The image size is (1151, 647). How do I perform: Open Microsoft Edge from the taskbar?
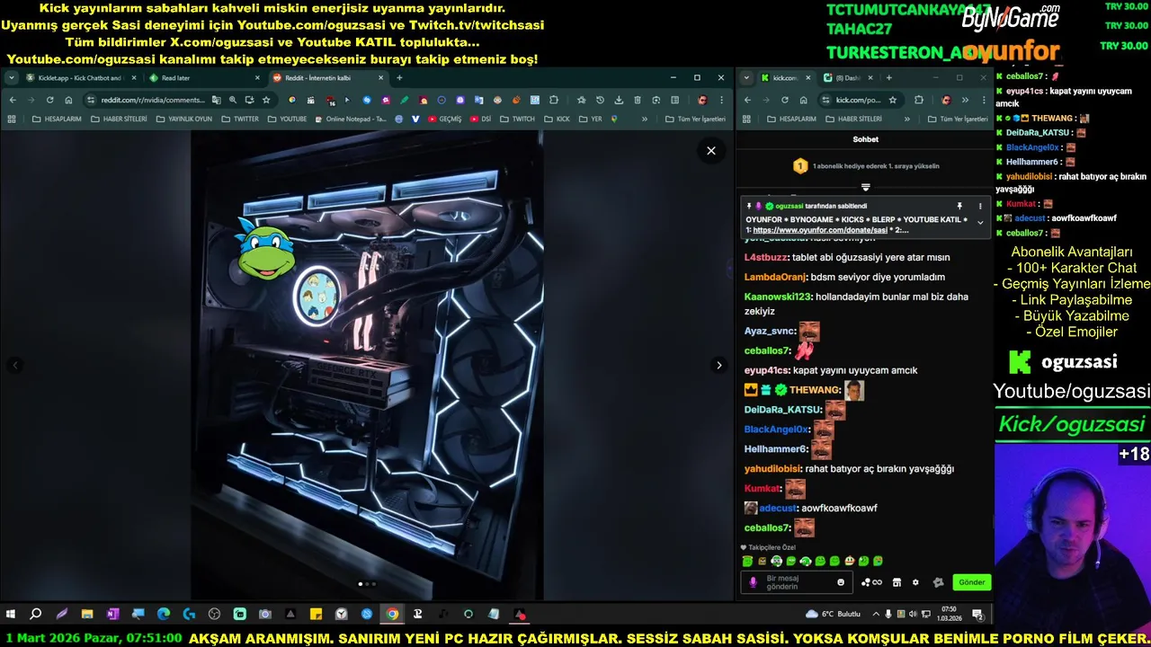(164, 615)
